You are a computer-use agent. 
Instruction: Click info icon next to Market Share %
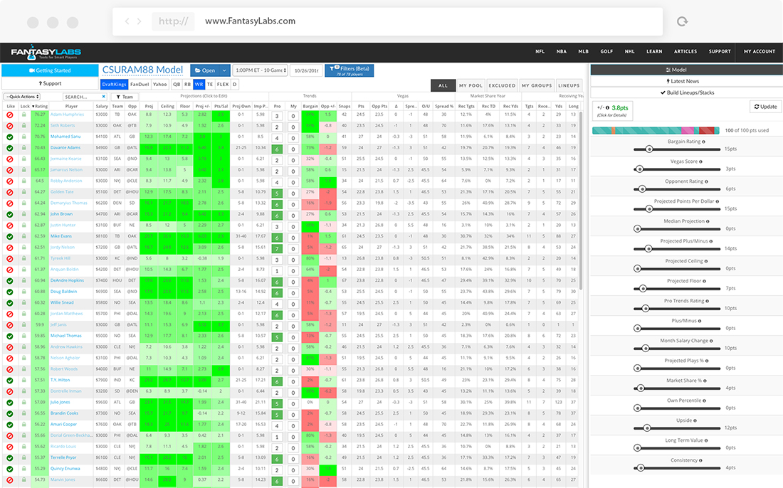pos(705,381)
